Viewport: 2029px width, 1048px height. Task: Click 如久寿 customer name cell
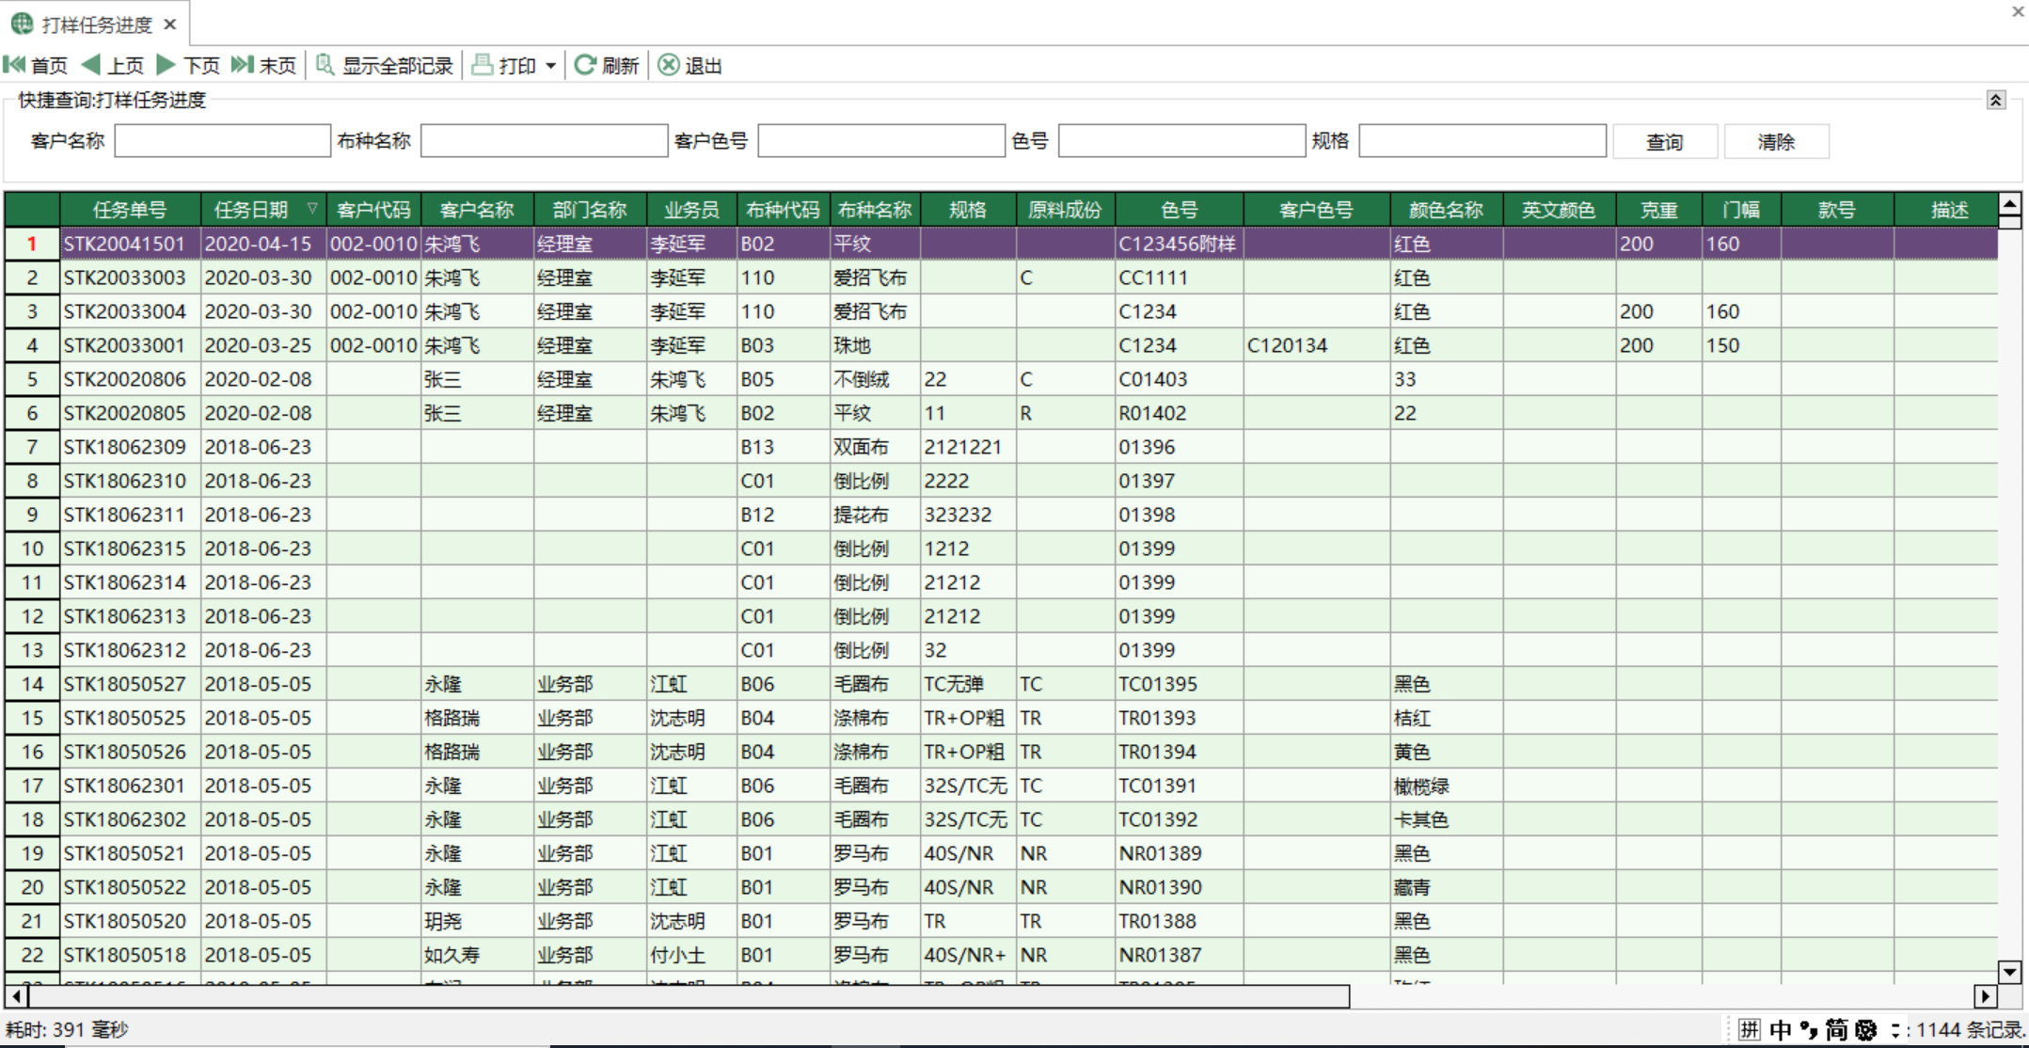tap(477, 955)
